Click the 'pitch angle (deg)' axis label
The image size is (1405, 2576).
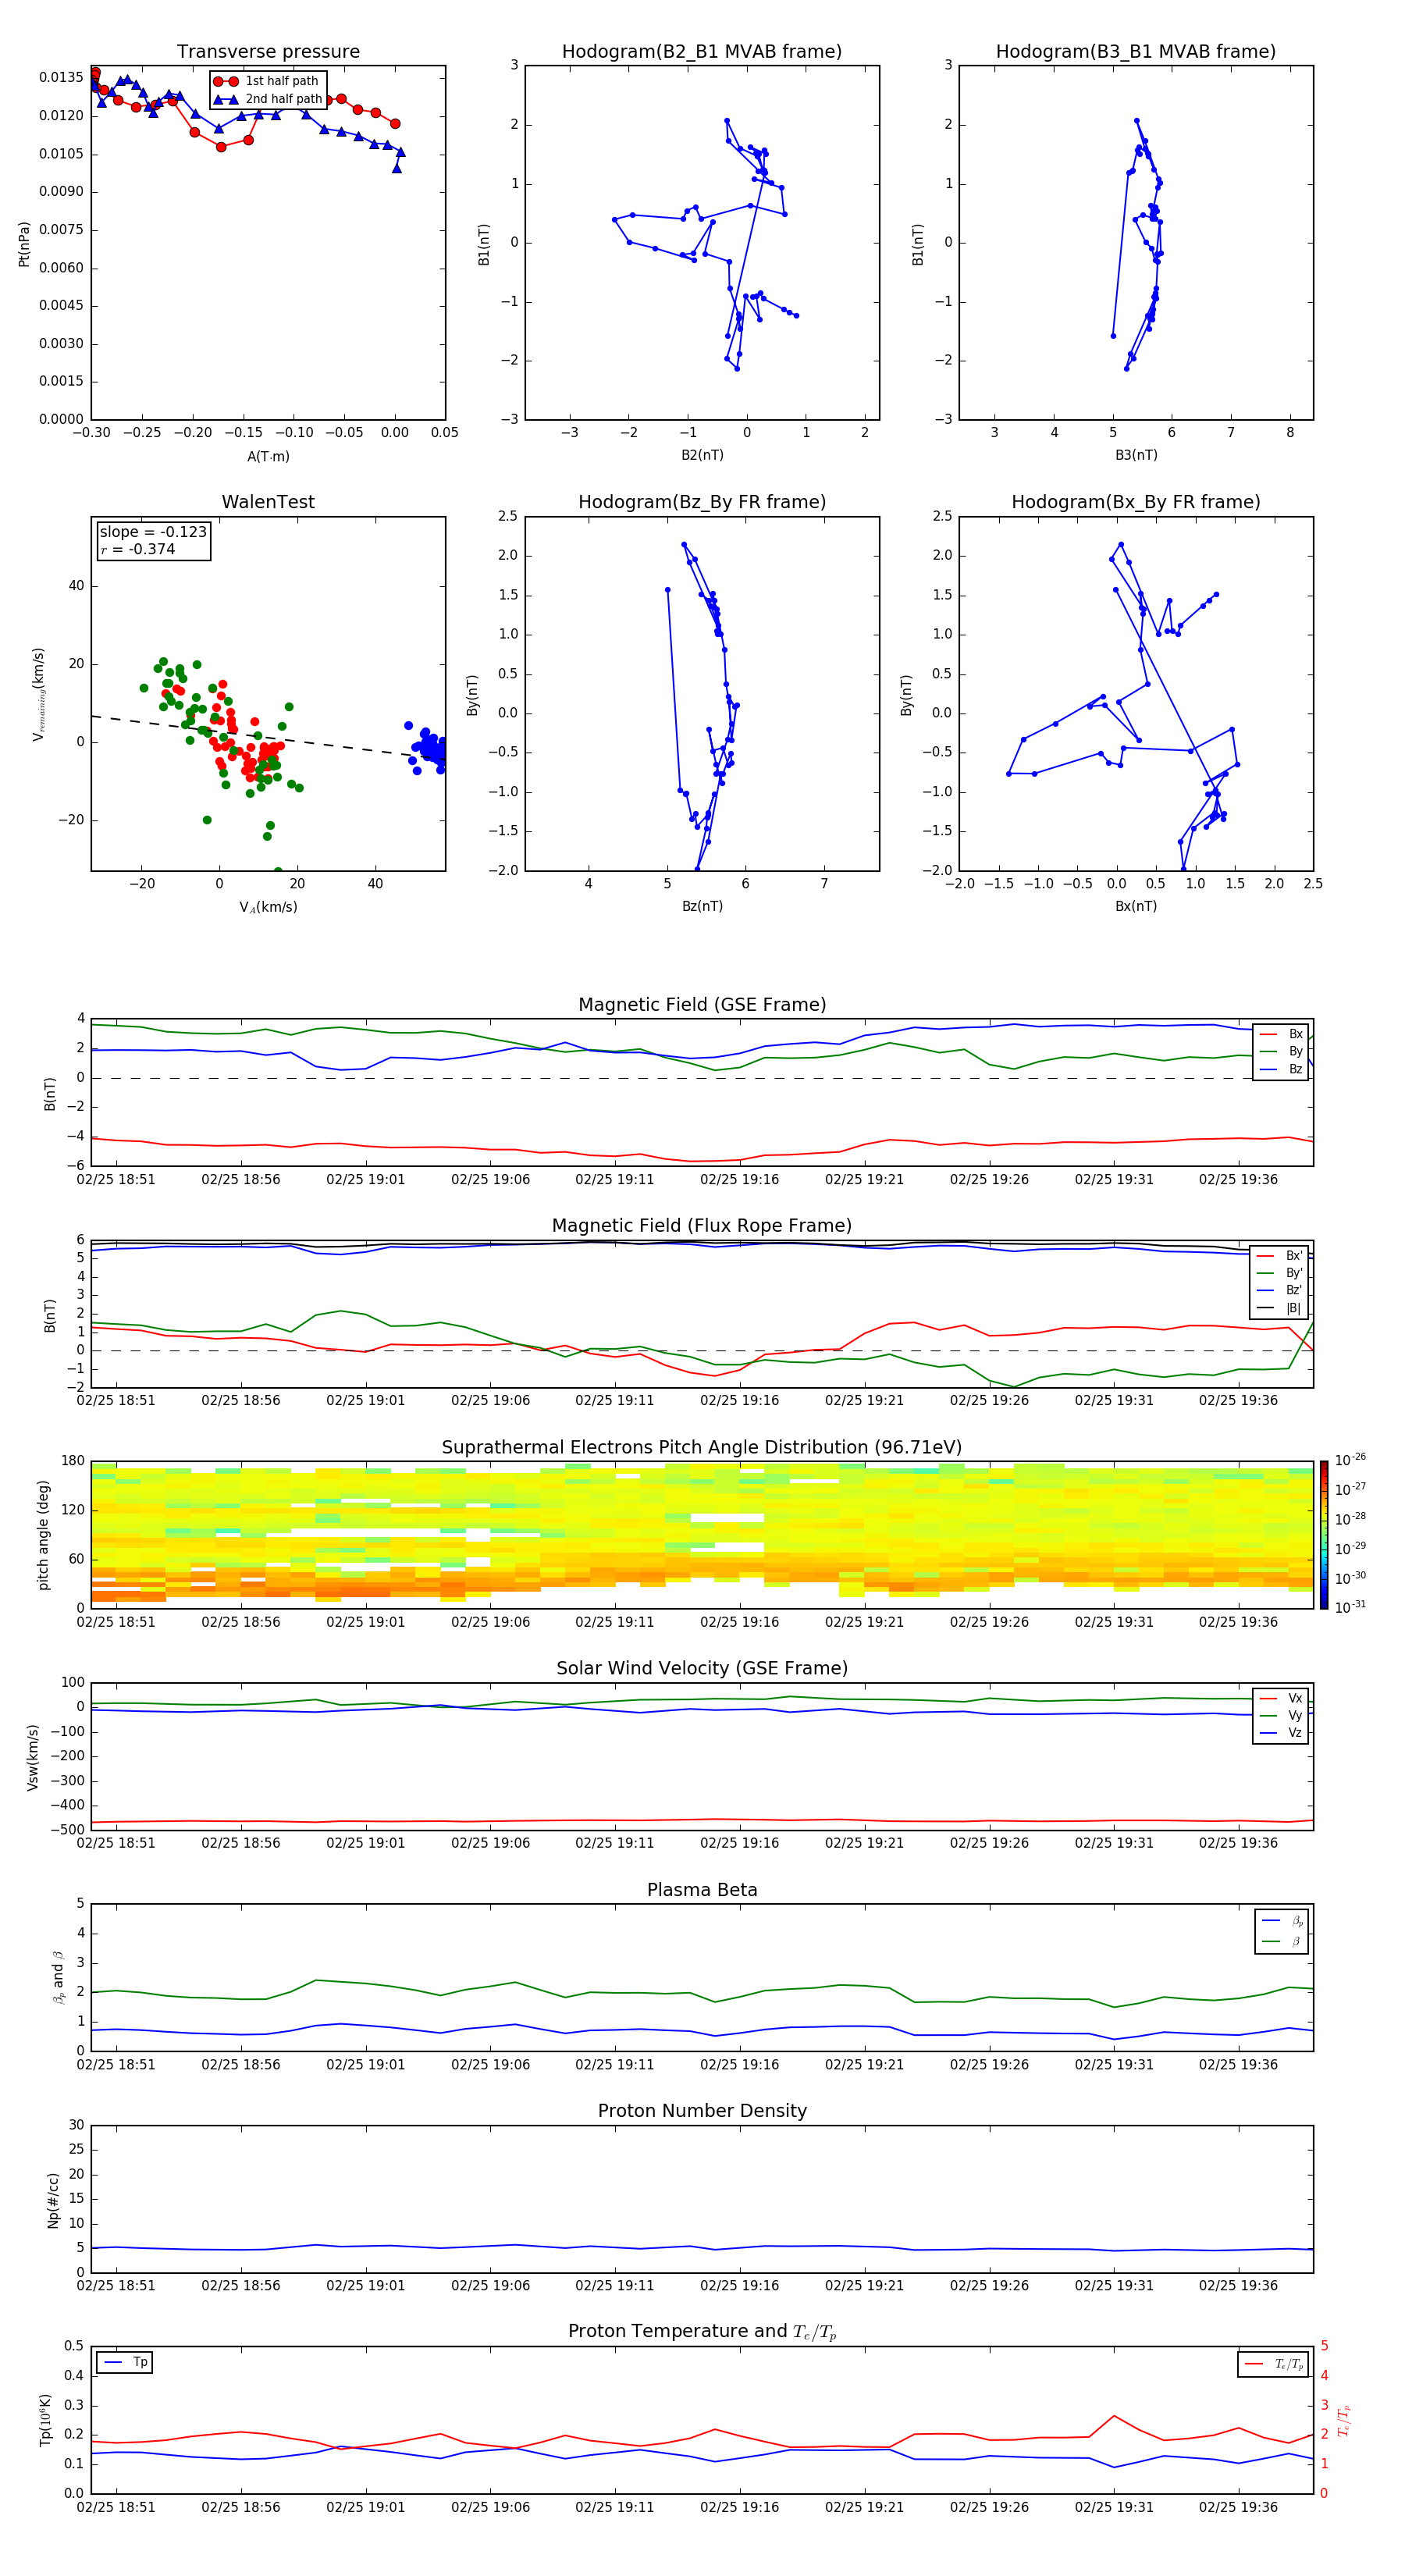click(x=44, y=1535)
